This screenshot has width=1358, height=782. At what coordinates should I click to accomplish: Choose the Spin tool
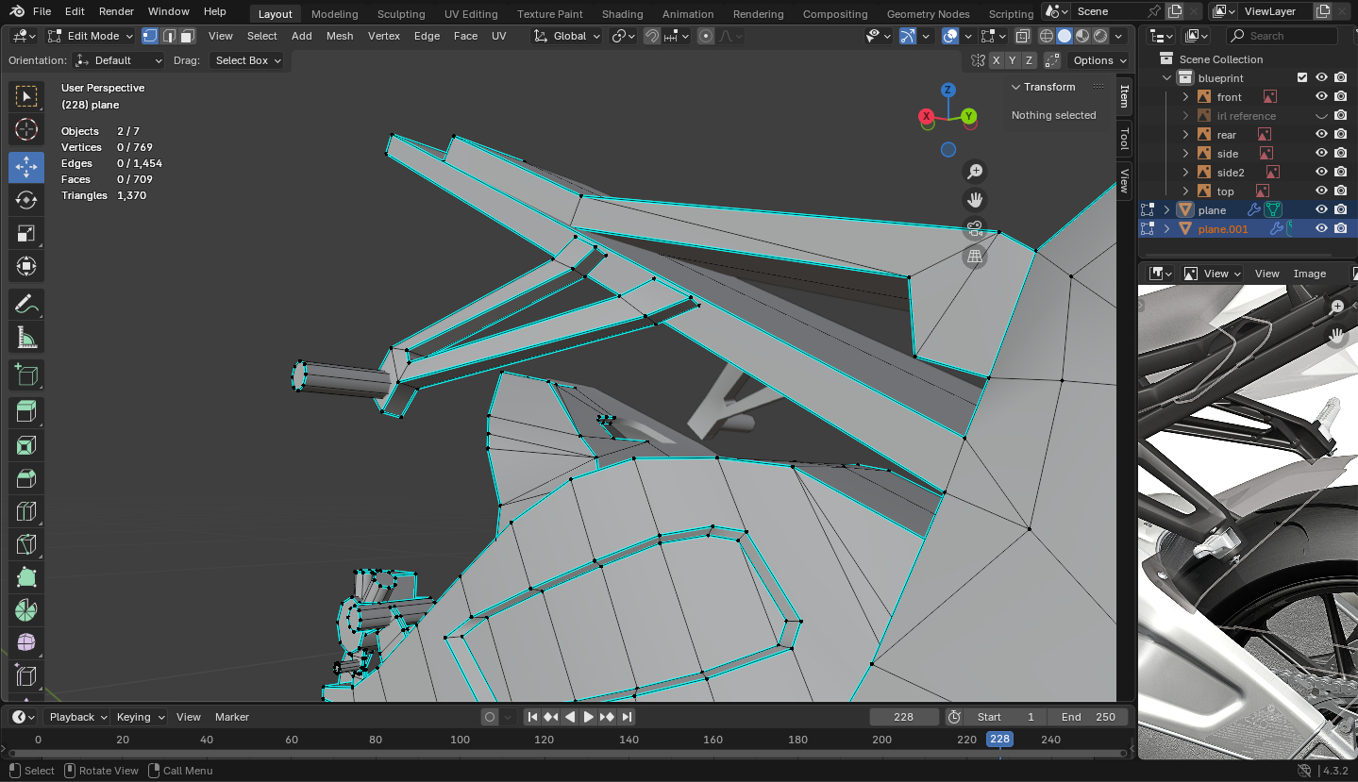point(26,610)
